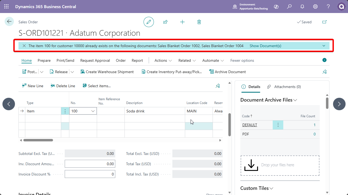This screenshot has height=195, width=348.
Task: Click the pin icon on action bar
Action: click(x=324, y=72)
